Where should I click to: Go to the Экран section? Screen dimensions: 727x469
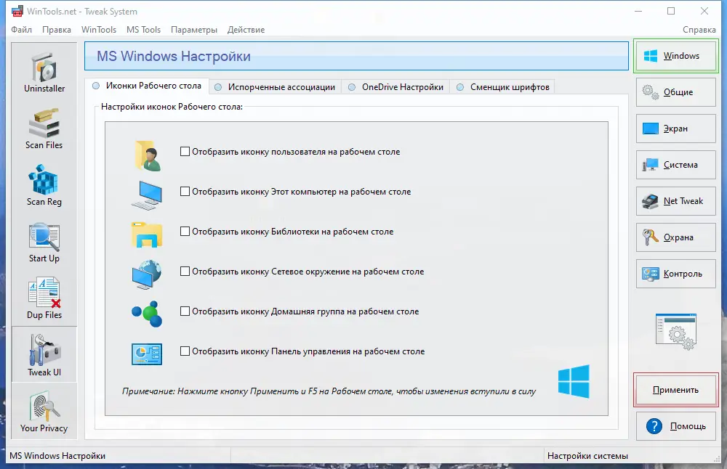click(x=676, y=129)
